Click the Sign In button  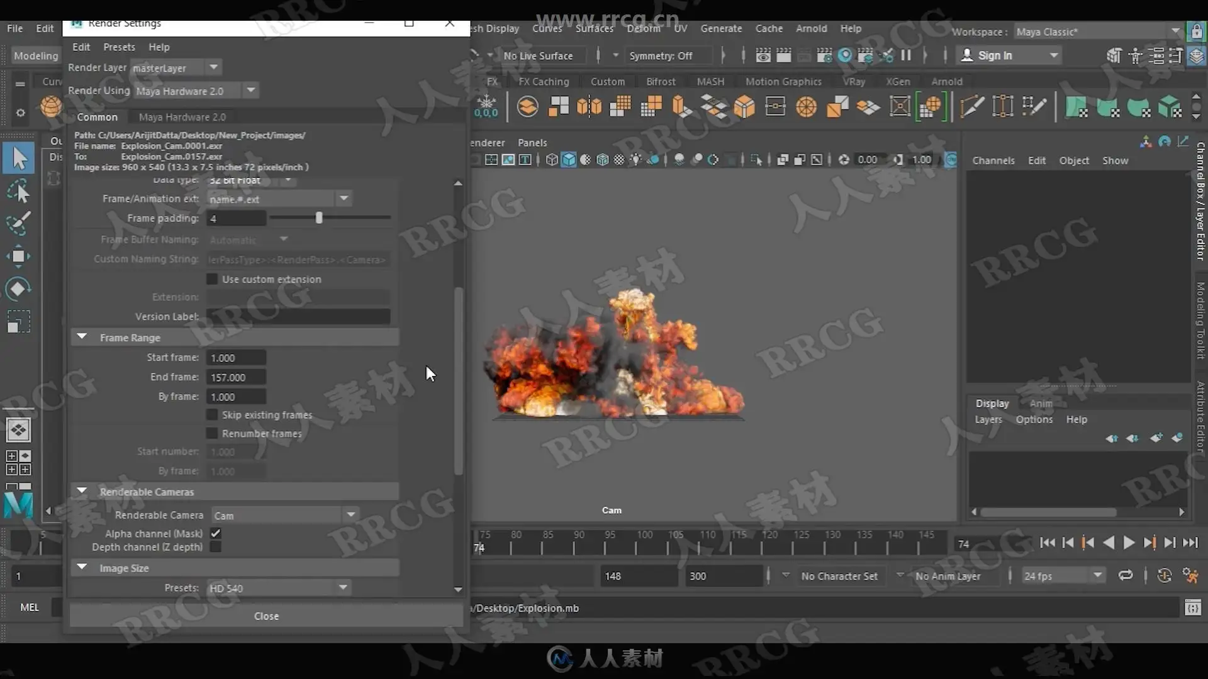(995, 55)
